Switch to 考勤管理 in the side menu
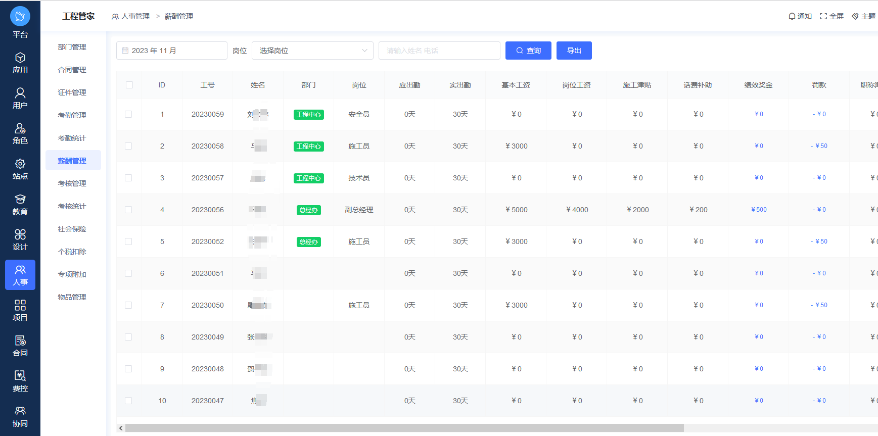878x436 pixels. point(72,115)
